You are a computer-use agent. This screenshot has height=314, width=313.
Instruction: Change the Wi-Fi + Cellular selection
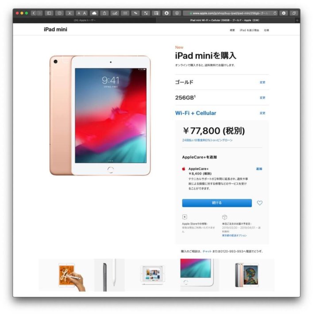click(263, 113)
